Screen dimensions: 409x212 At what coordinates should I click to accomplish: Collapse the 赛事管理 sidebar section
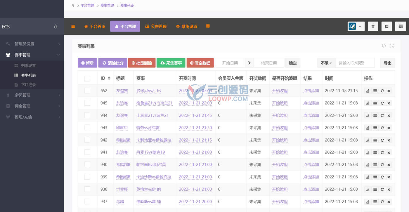pos(32,55)
